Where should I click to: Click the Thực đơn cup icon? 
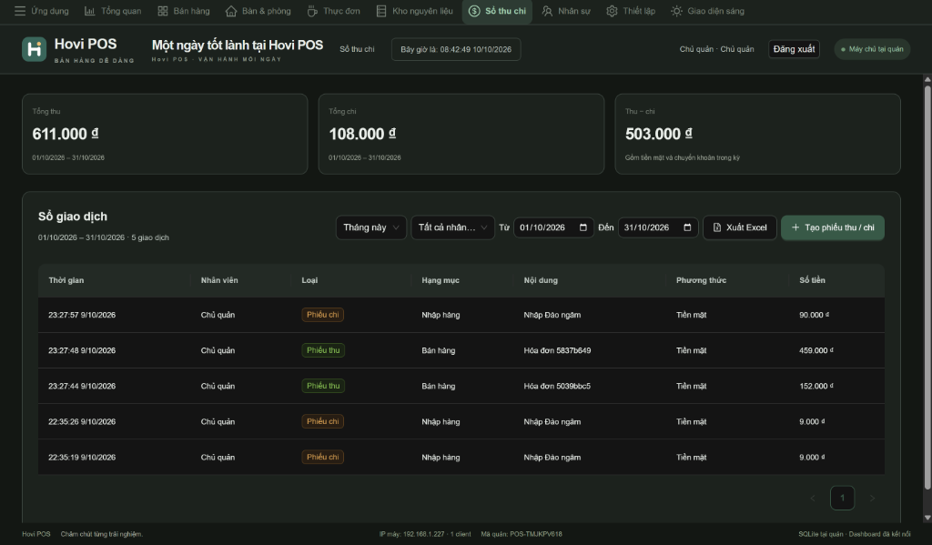pos(312,11)
